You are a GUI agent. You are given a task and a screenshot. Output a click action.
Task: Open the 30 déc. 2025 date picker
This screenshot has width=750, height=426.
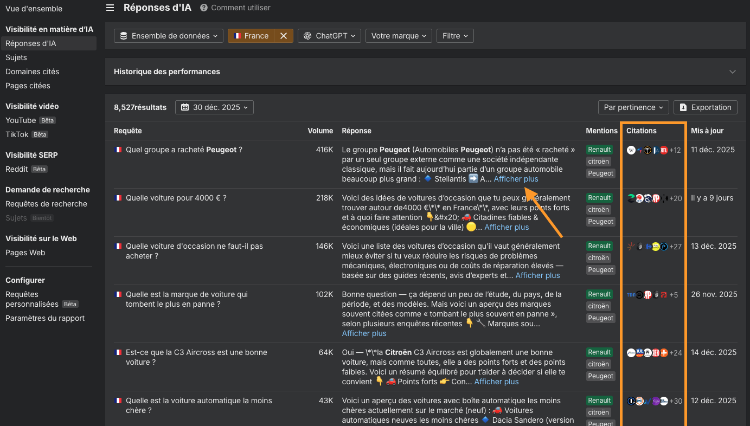[214, 107]
